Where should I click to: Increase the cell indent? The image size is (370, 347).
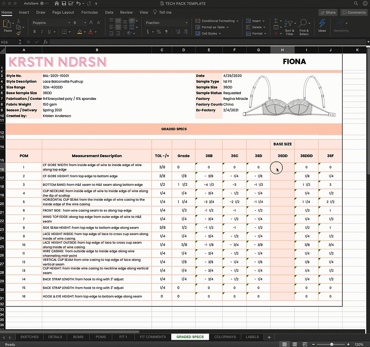[x=118, y=33]
